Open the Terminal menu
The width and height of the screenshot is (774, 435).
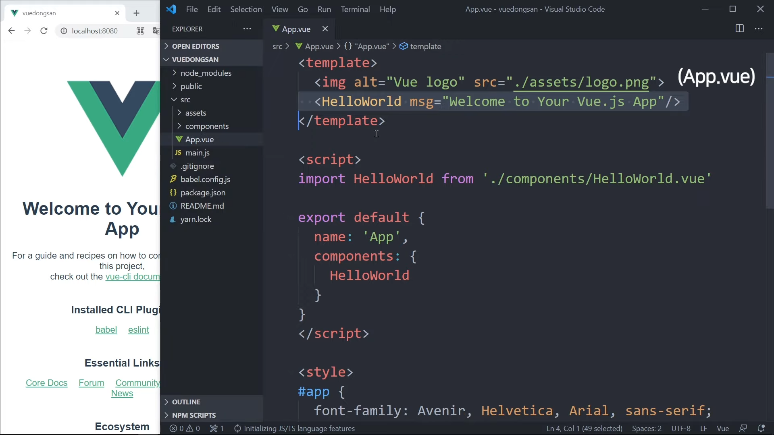[x=355, y=9]
